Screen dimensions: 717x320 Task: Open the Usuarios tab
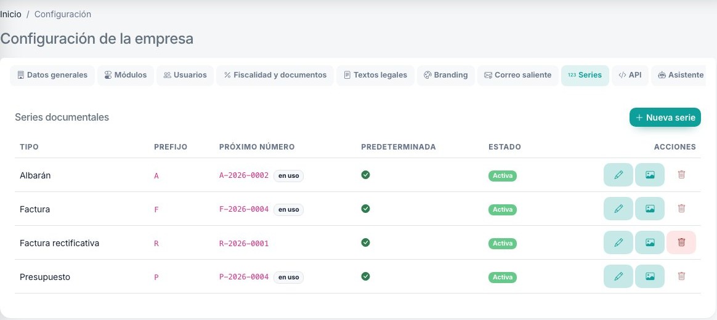coord(185,75)
